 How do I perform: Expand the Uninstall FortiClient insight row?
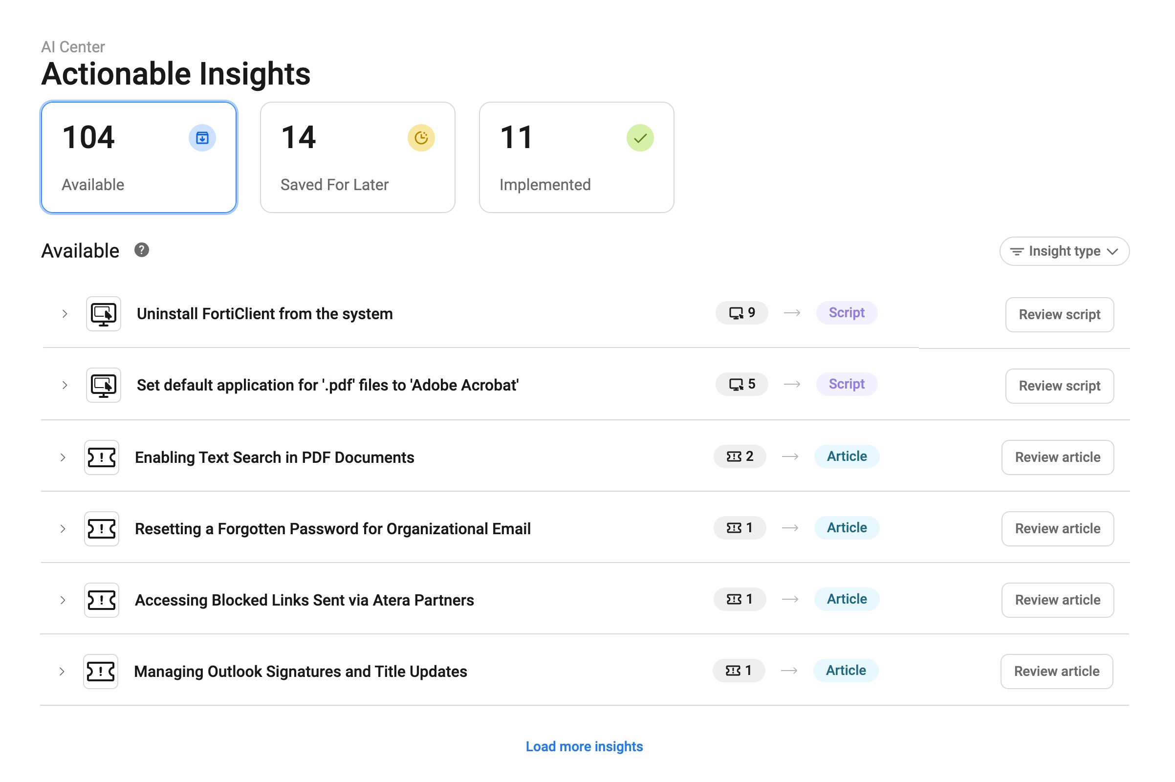[65, 314]
